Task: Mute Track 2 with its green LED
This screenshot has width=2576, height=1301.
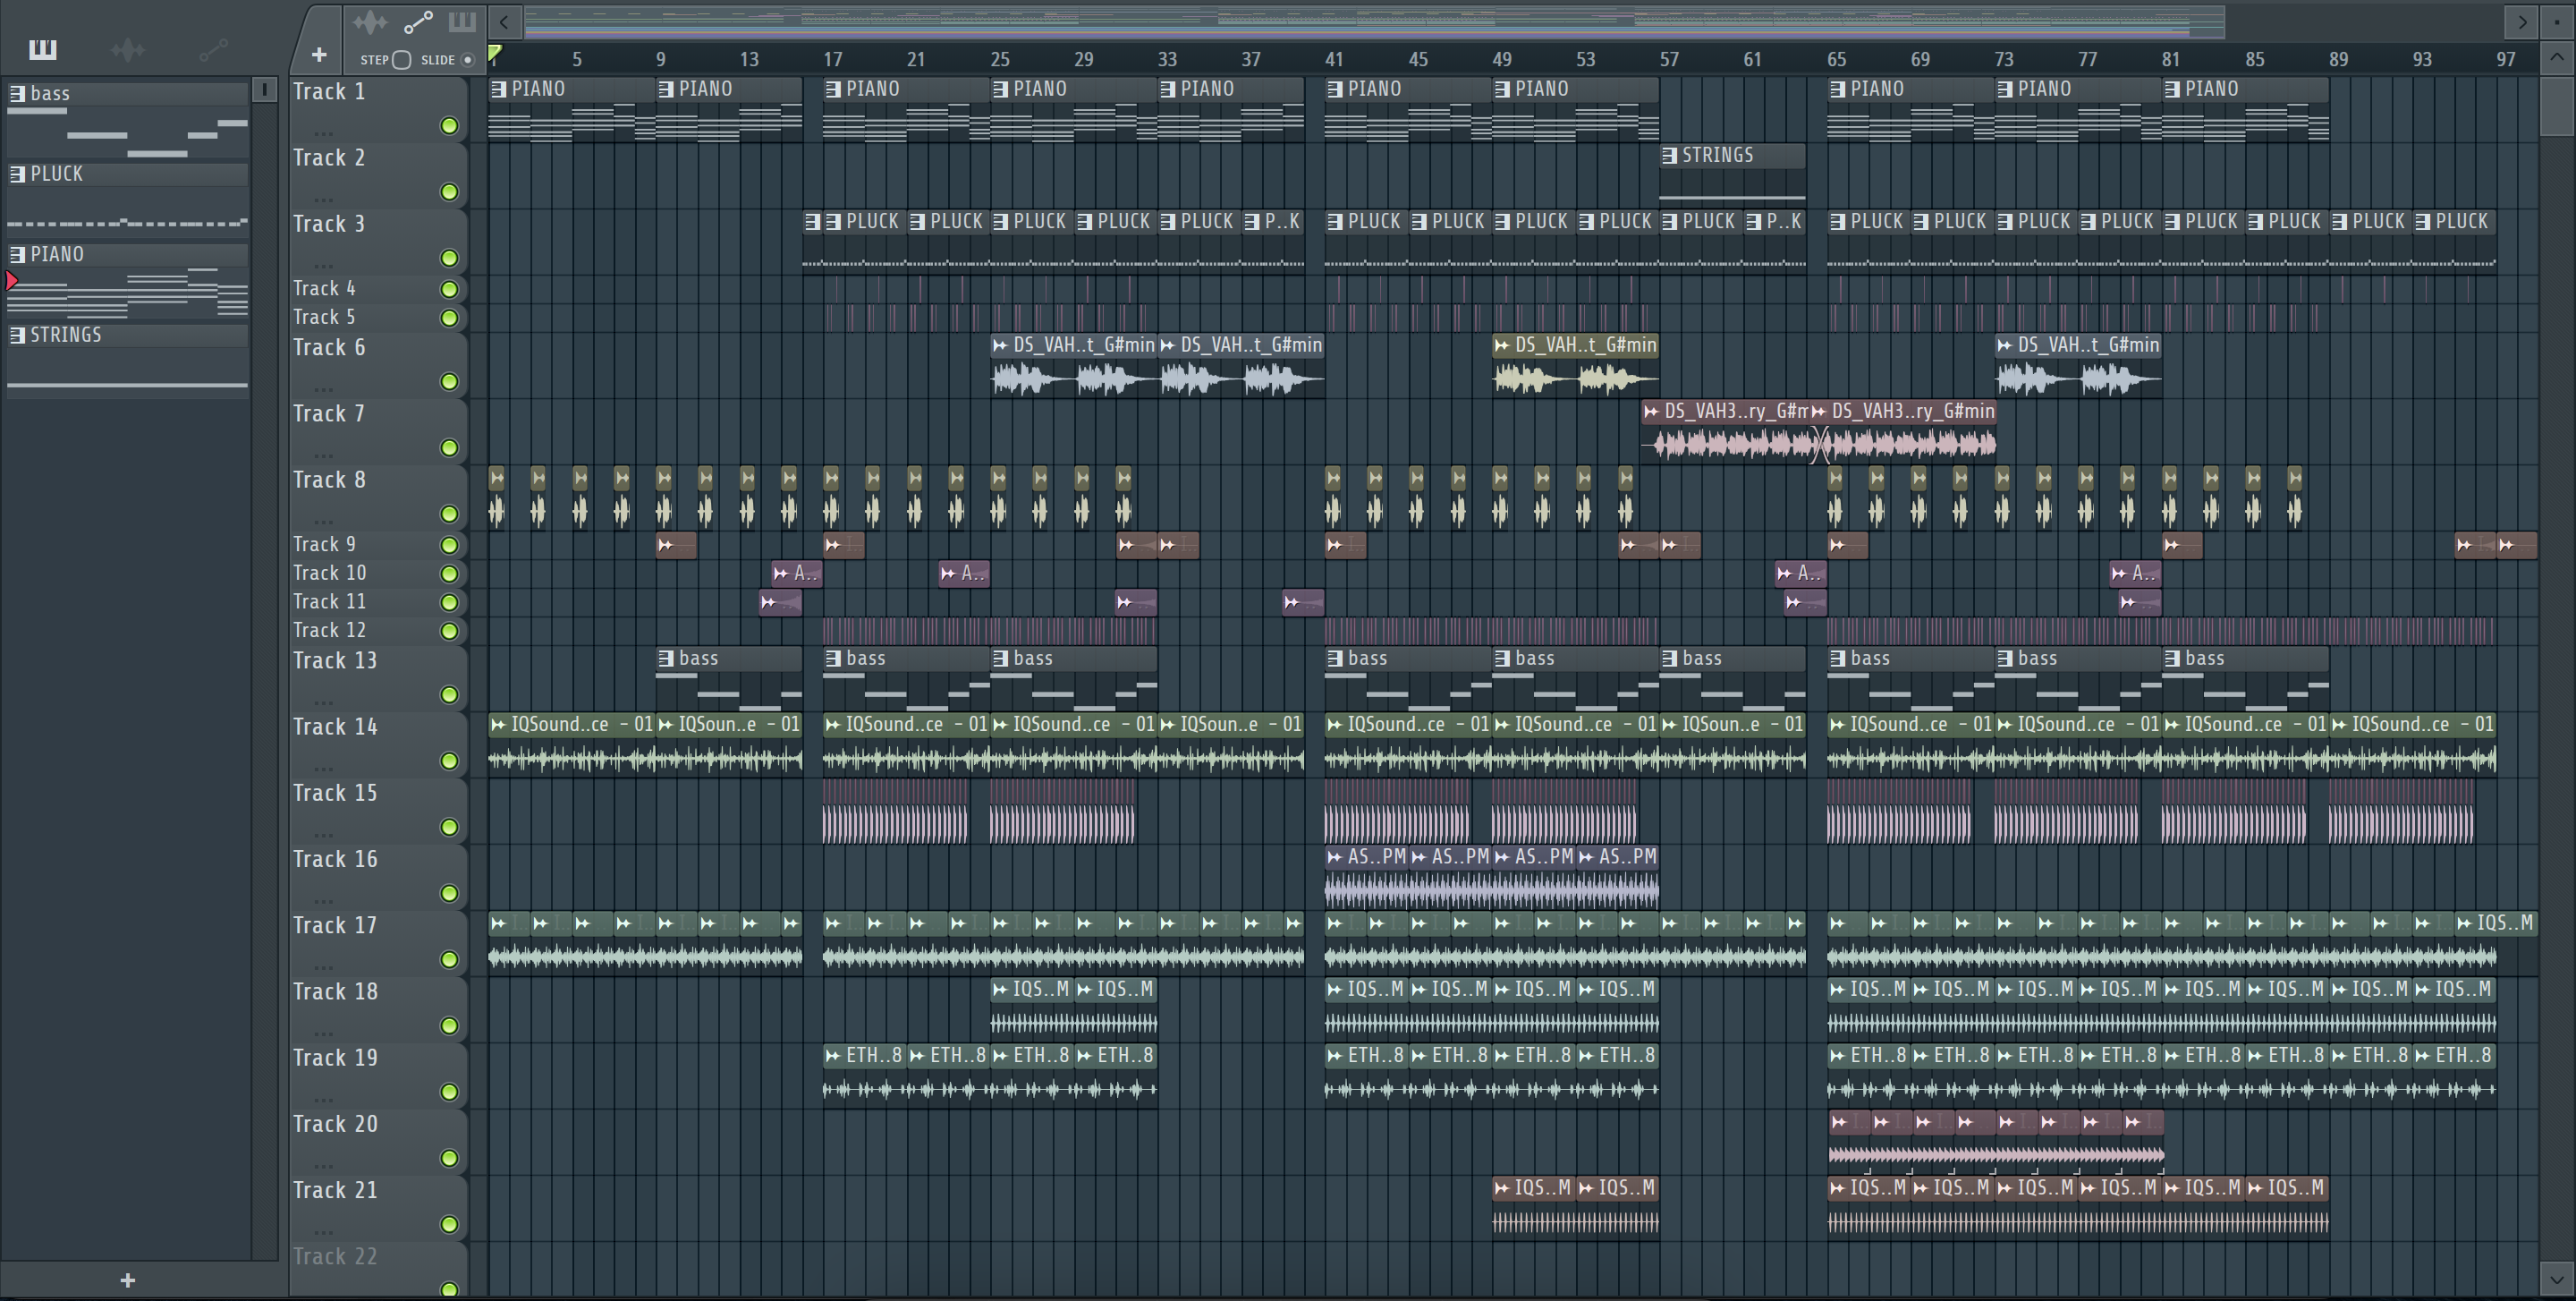Action: click(449, 192)
